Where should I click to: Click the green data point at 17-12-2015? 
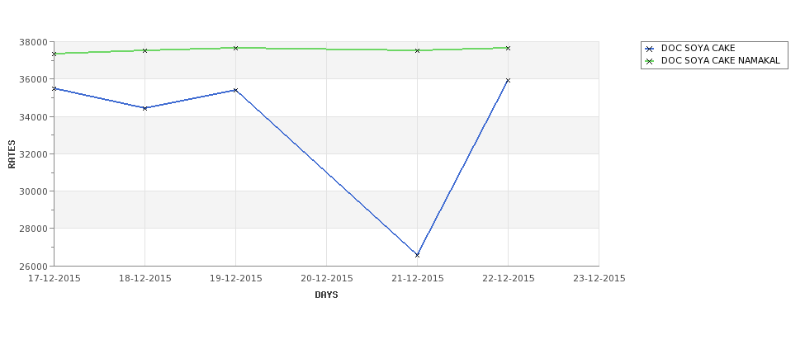pyautogui.click(x=54, y=54)
